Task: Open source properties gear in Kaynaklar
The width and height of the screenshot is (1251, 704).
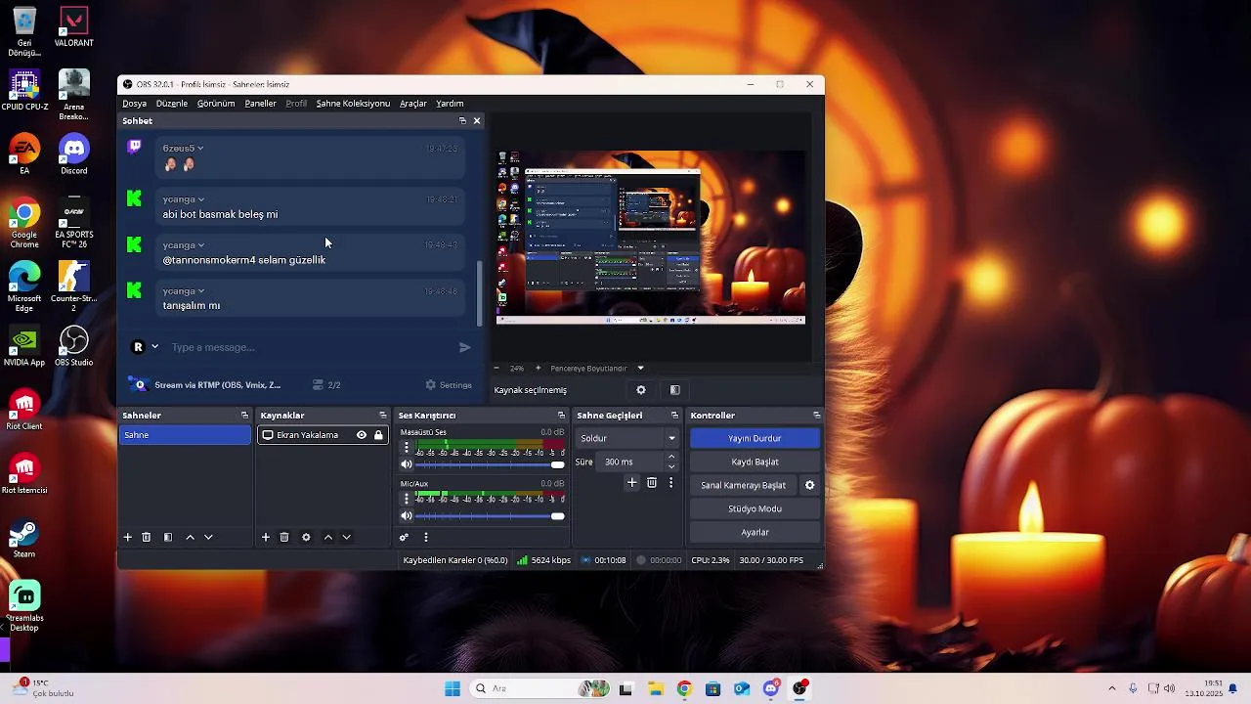Action: [x=306, y=537]
